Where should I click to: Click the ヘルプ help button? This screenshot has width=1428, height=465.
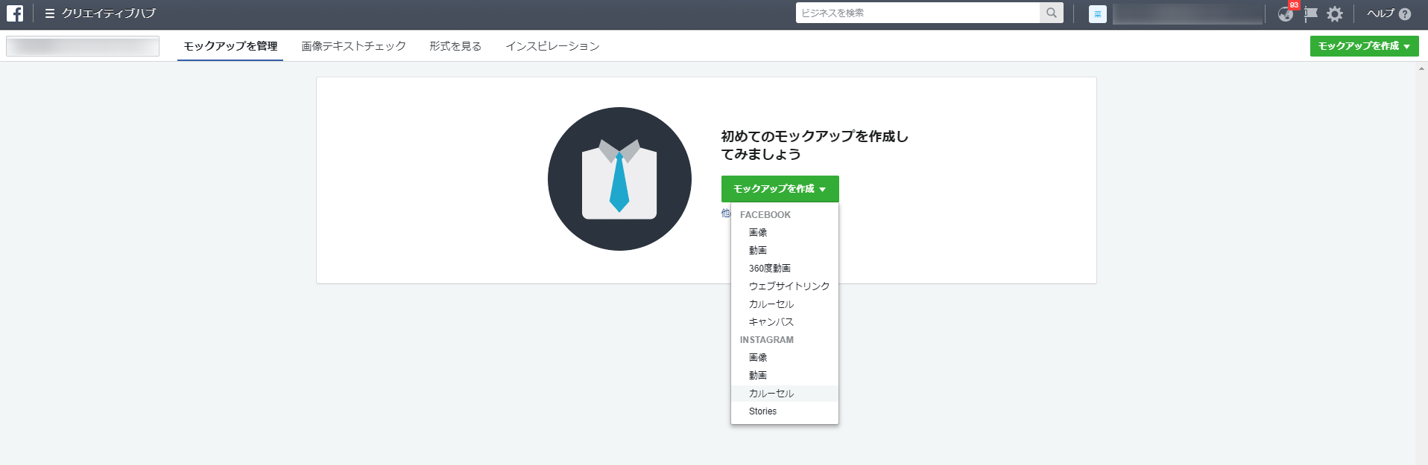1388,13
